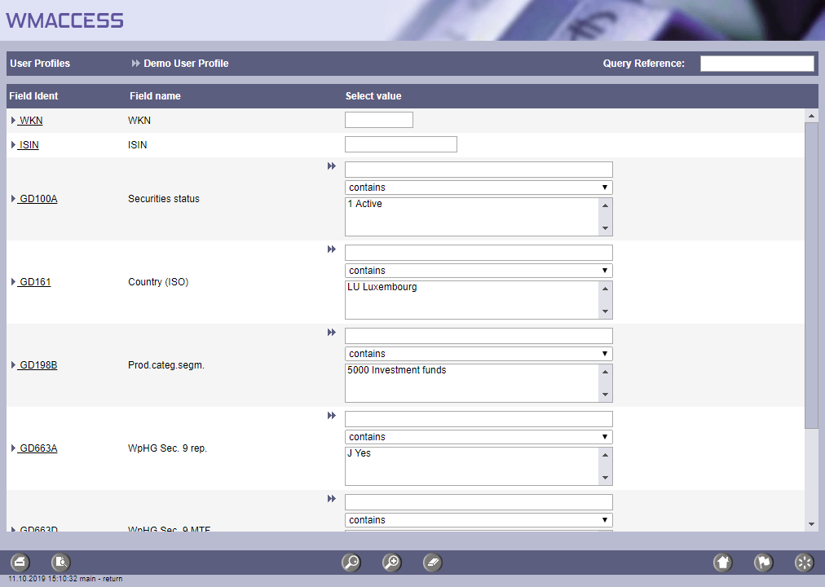Open the contains dropdown for Prod.categ.segm.
The image size is (825, 587).
[x=479, y=354]
